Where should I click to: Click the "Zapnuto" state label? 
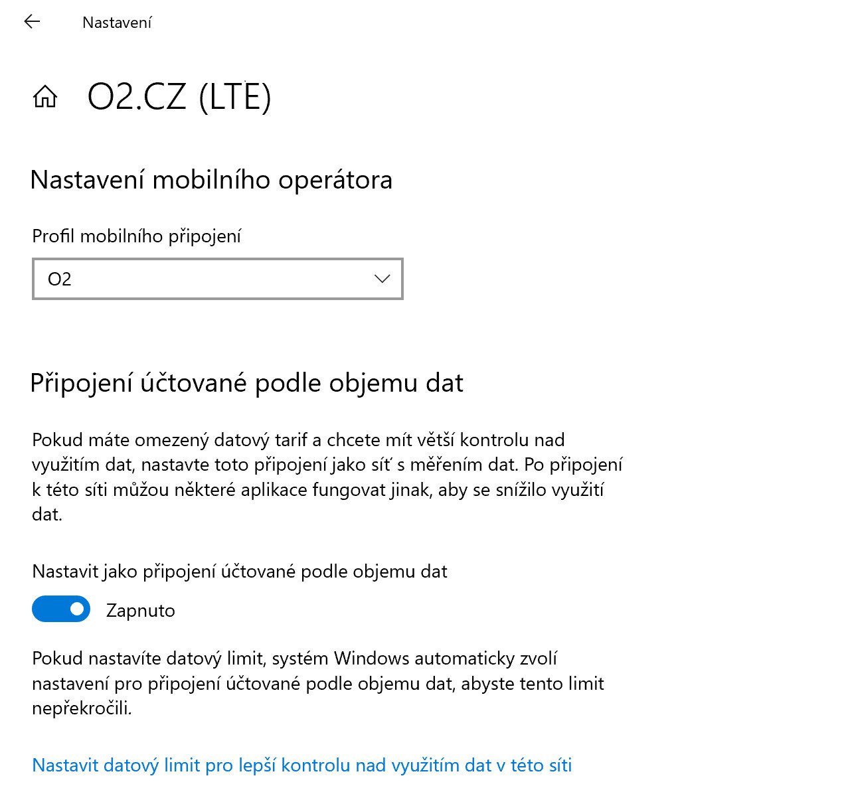coord(141,611)
